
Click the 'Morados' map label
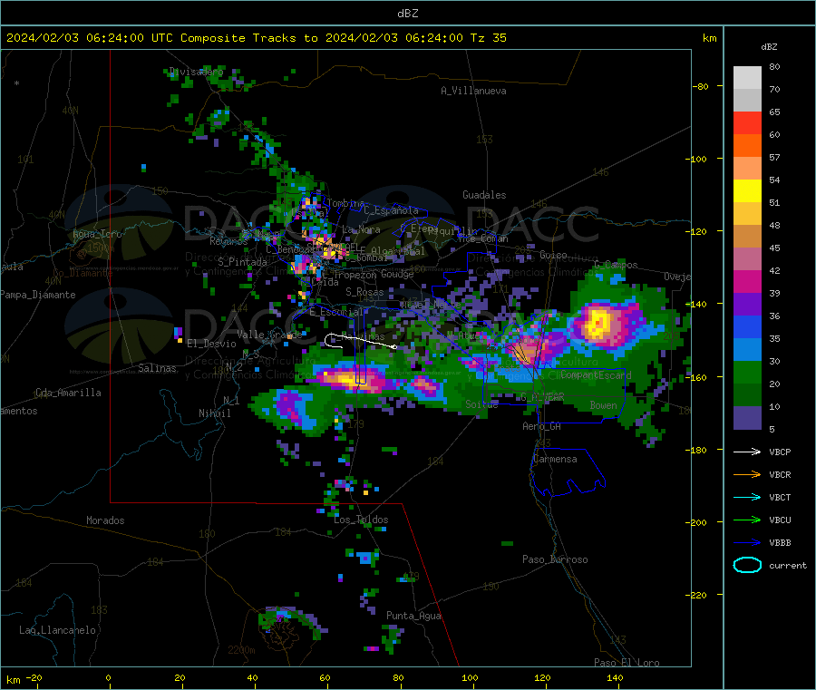coord(105,520)
